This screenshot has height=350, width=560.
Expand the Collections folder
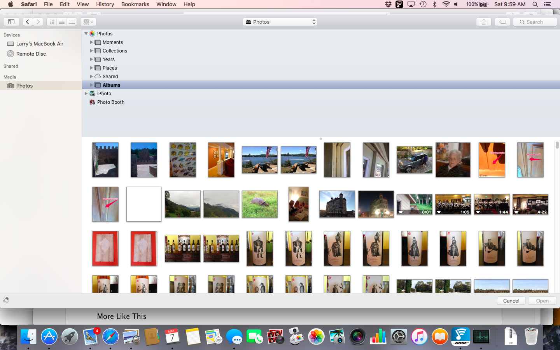[92, 51]
